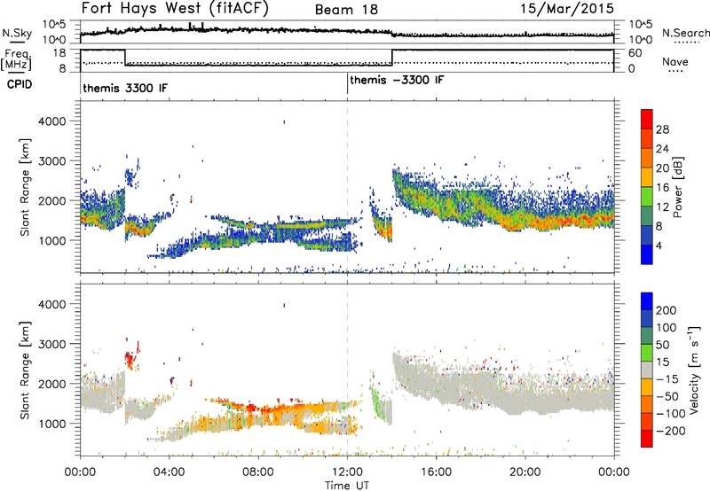Screen dimensions: 710x491
Task: Click the '28' Power scale value
Action: tap(662, 129)
